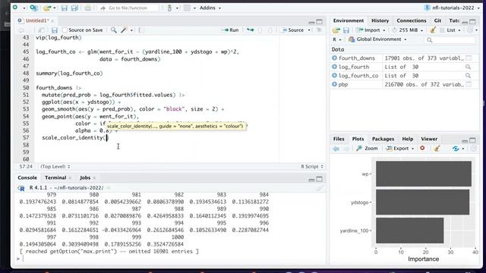Open the 255 MiB memory usage menu
Screen dimensions: 486x273
[x=407, y=30]
